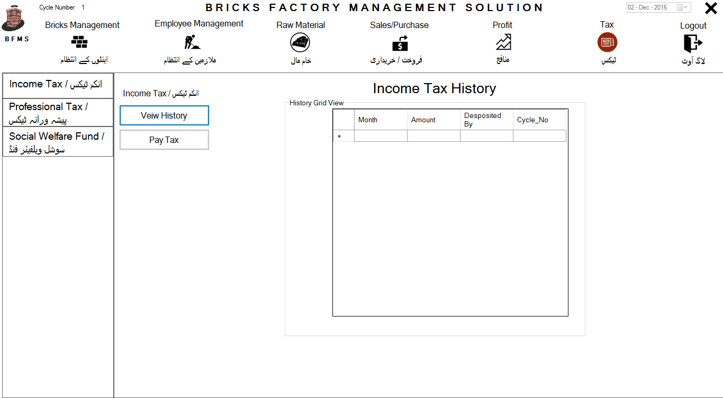723x398 pixels.
Task: Open the calendar dropdown on the date field
Action: [x=683, y=7]
